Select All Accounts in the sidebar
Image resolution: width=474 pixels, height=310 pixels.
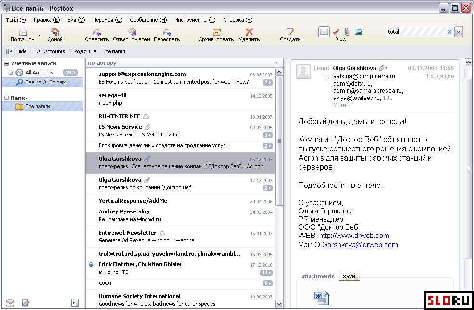(x=39, y=73)
